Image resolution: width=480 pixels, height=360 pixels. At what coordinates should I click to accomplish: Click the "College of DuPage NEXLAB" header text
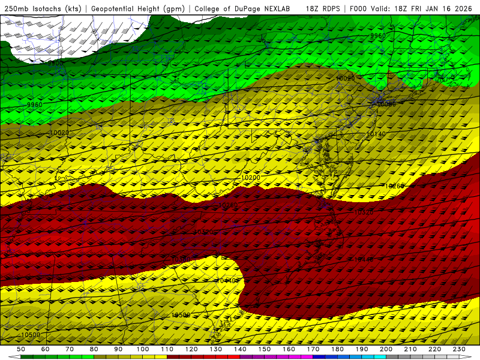[x=242, y=8]
